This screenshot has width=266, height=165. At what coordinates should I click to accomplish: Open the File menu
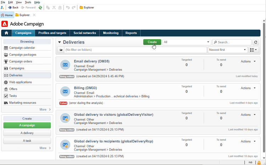pos(3,2)
